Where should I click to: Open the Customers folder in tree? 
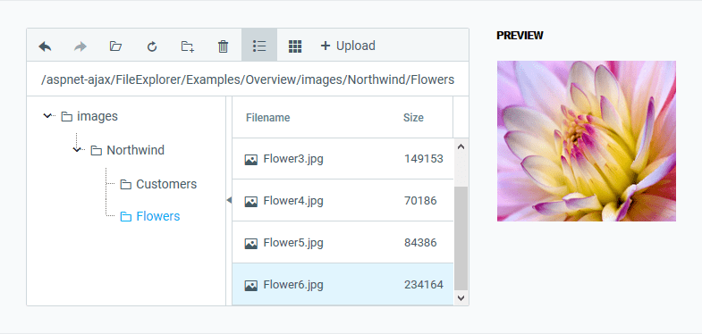coord(166,184)
